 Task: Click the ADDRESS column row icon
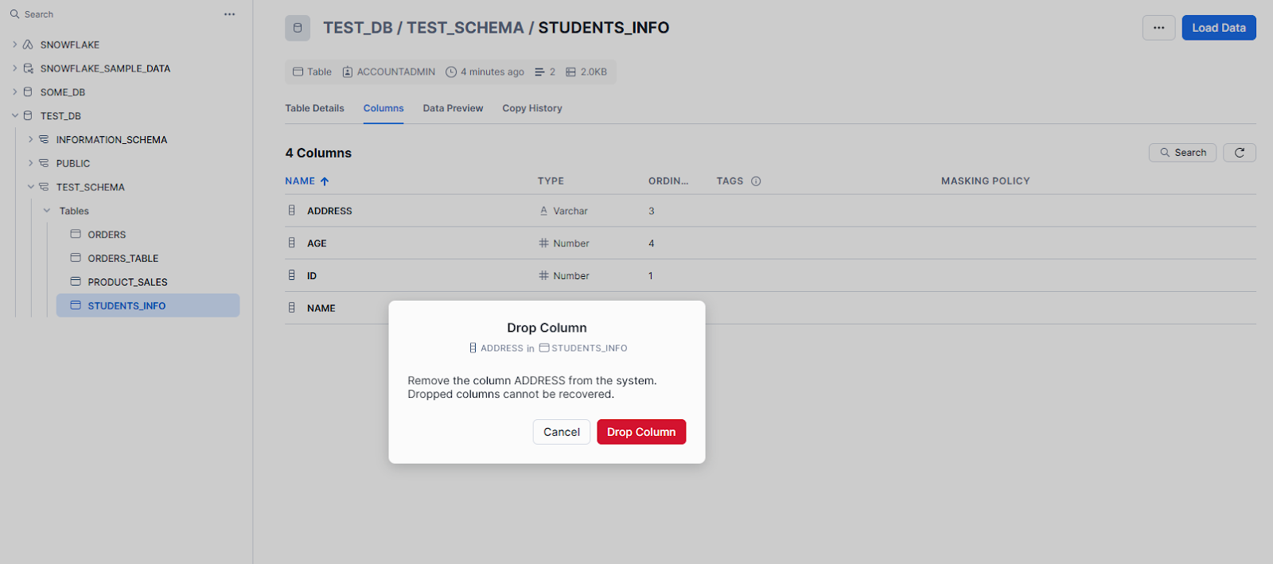[x=292, y=211]
